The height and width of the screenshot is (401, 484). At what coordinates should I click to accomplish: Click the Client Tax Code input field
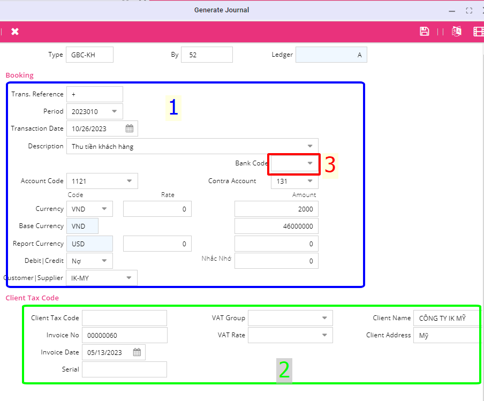tap(124, 318)
